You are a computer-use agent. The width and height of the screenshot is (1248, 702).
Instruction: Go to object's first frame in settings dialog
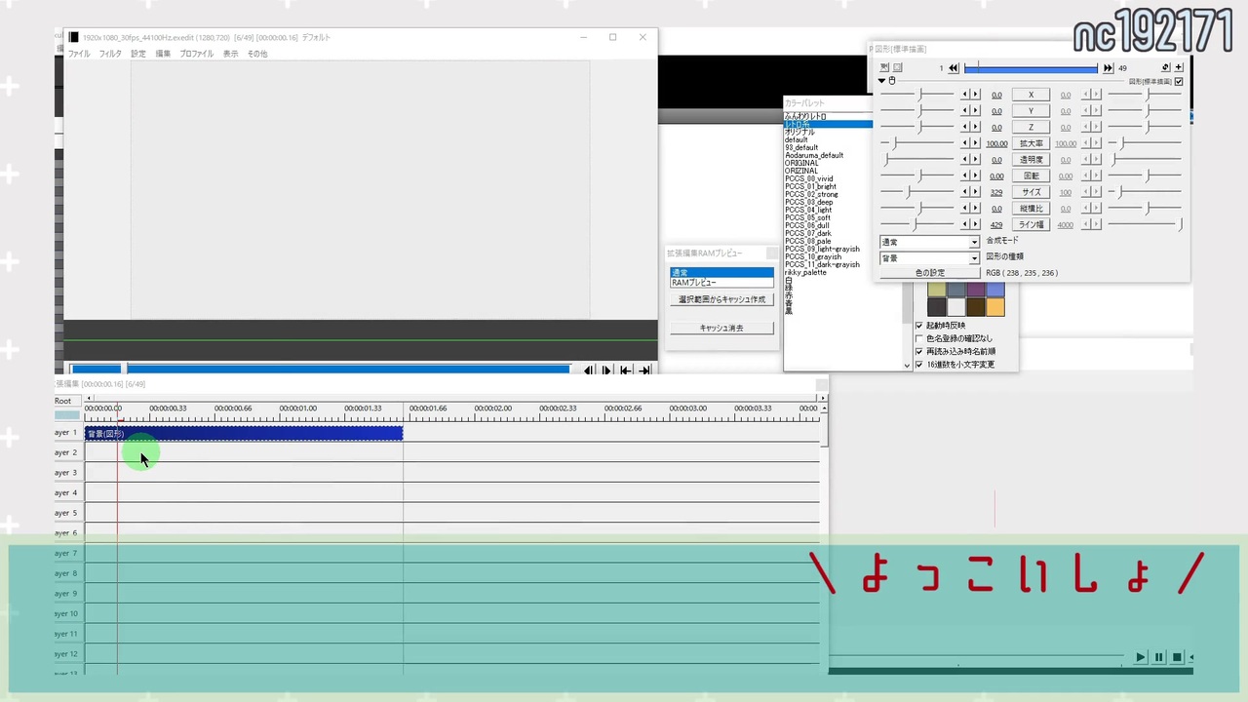(x=954, y=68)
